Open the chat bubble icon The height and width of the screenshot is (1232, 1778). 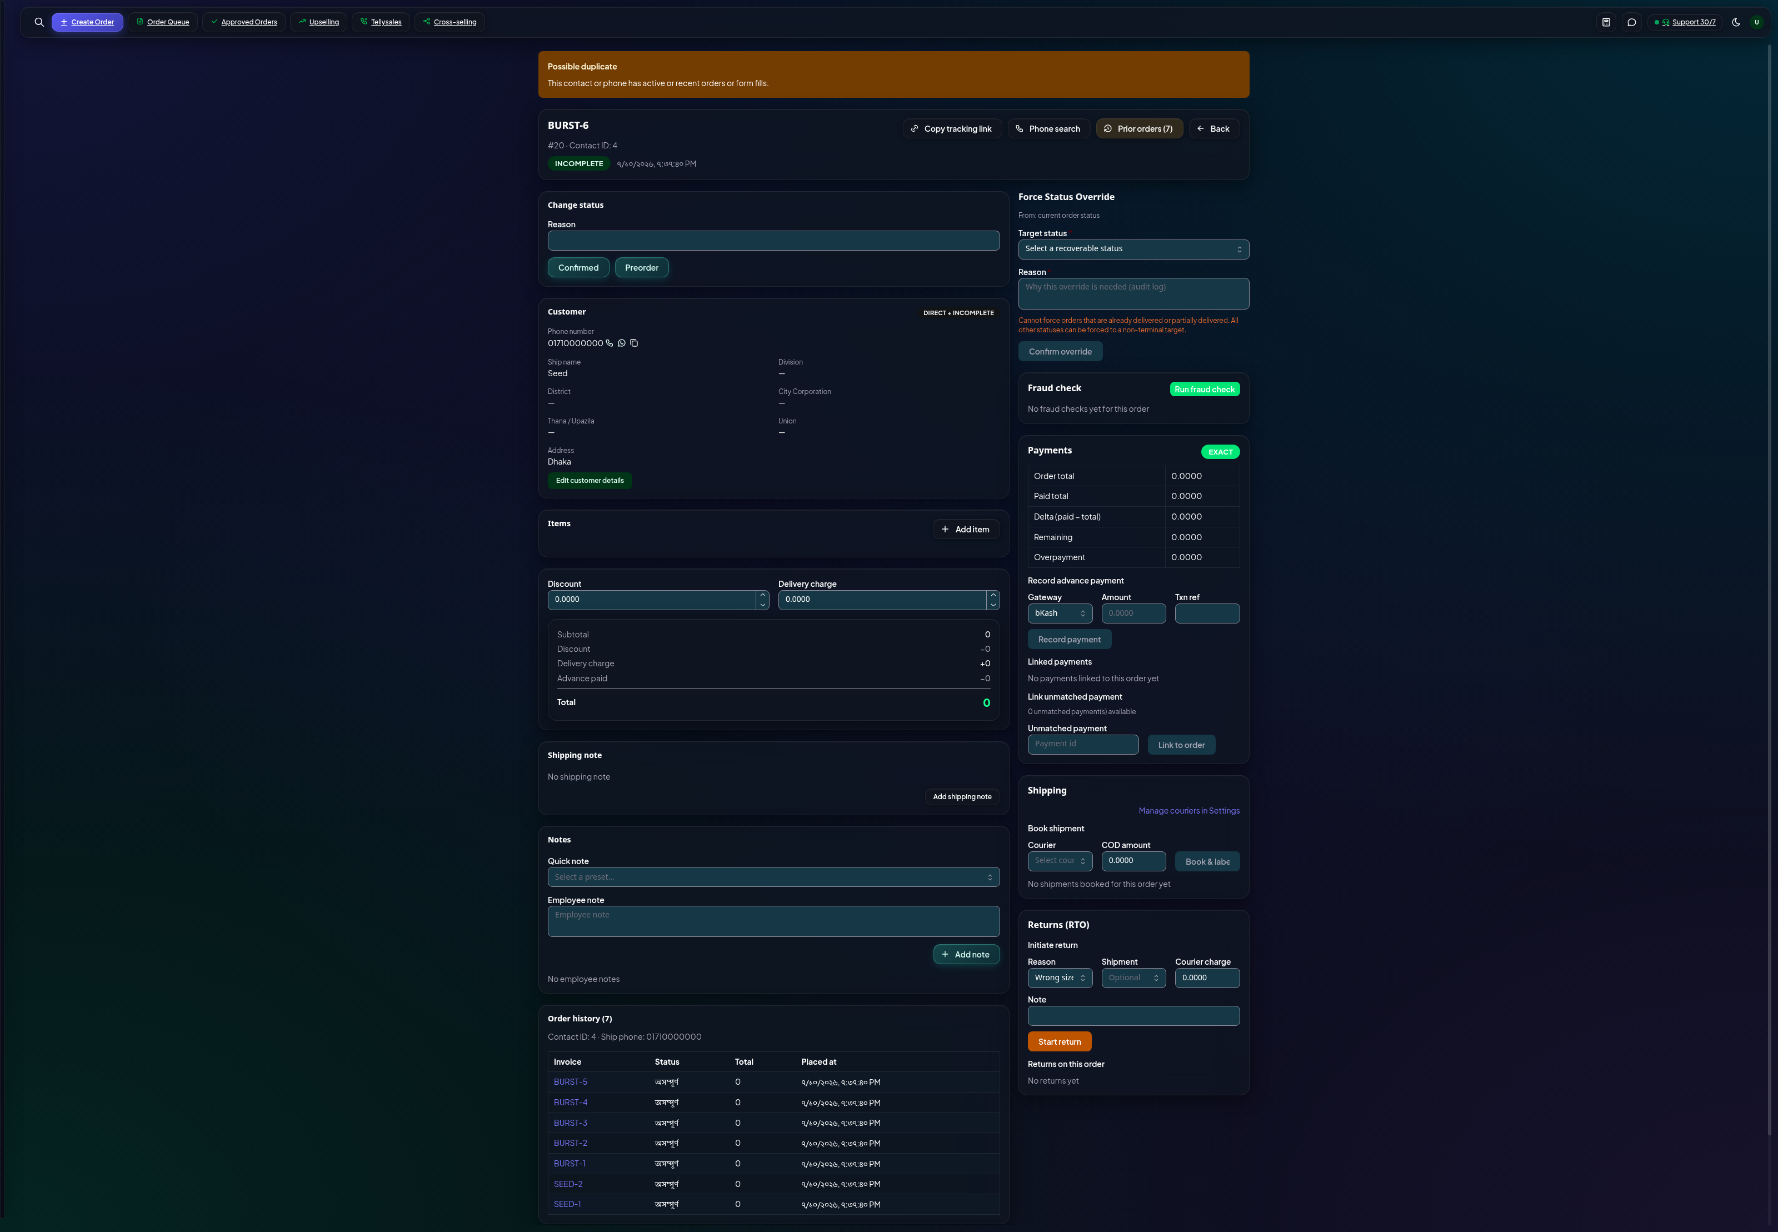[x=1631, y=22]
